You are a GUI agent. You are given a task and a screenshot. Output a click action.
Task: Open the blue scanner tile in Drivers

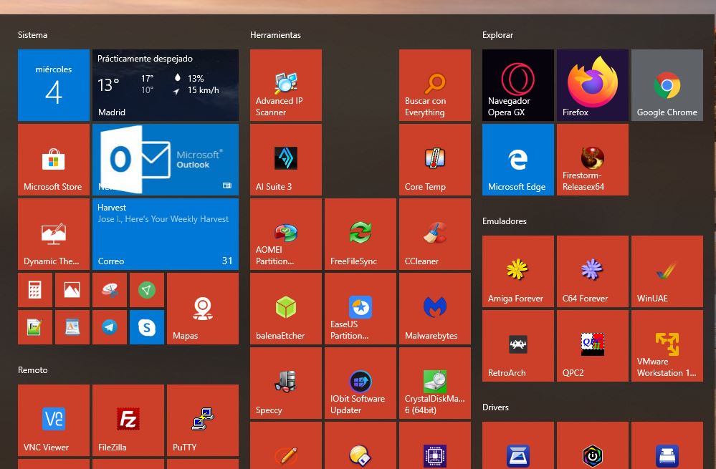click(x=517, y=446)
